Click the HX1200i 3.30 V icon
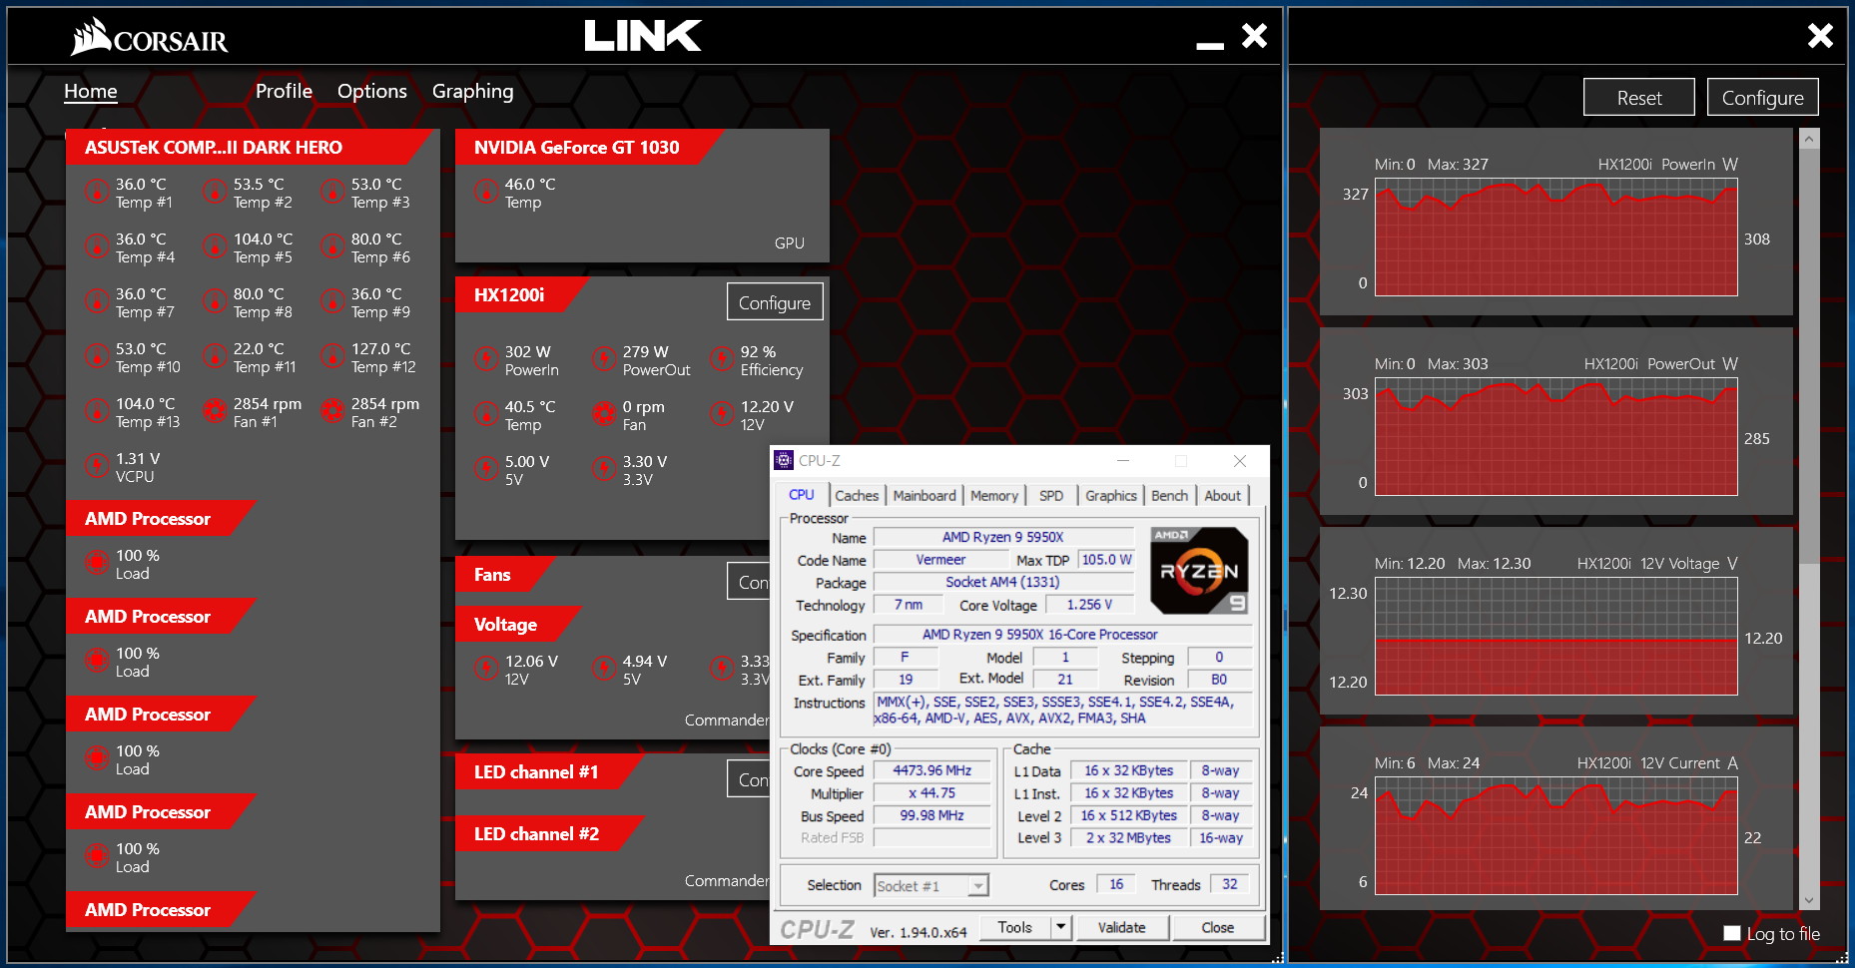 604,469
